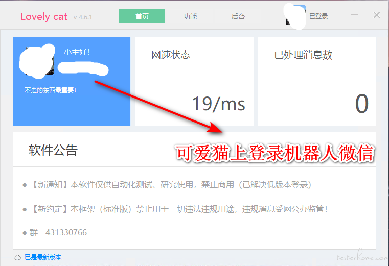Click the group number 431330766
This screenshot has width=389, height=266.
click(x=66, y=232)
